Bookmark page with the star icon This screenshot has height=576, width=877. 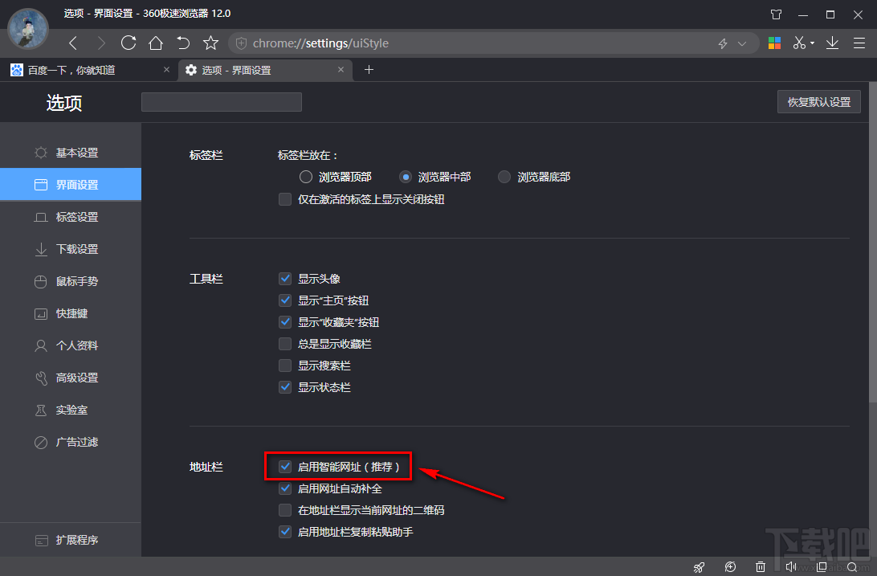point(211,43)
